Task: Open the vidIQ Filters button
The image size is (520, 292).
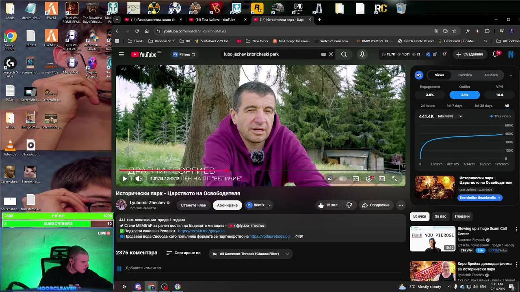Action: (184, 54)
